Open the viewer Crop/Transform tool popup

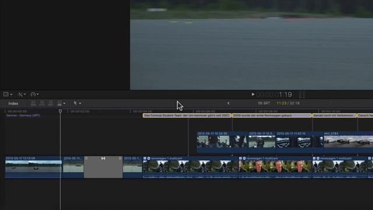coord(8,94)
